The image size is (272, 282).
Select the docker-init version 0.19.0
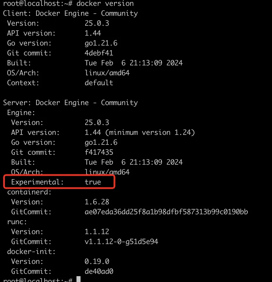coord(97,262)
